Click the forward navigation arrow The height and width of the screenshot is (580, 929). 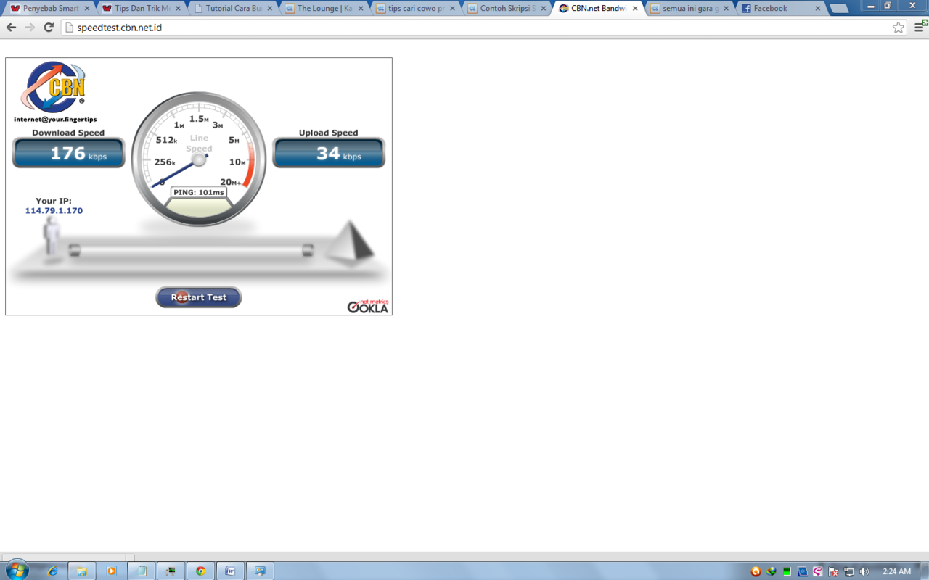tap(30, 28)
